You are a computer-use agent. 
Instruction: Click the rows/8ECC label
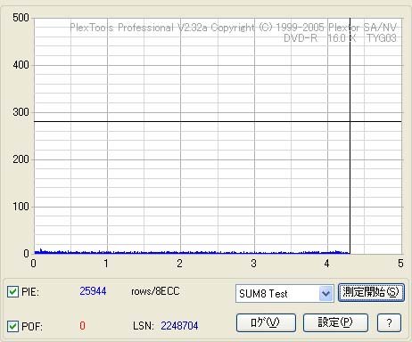pyautogui.click(x=155, y=291)
